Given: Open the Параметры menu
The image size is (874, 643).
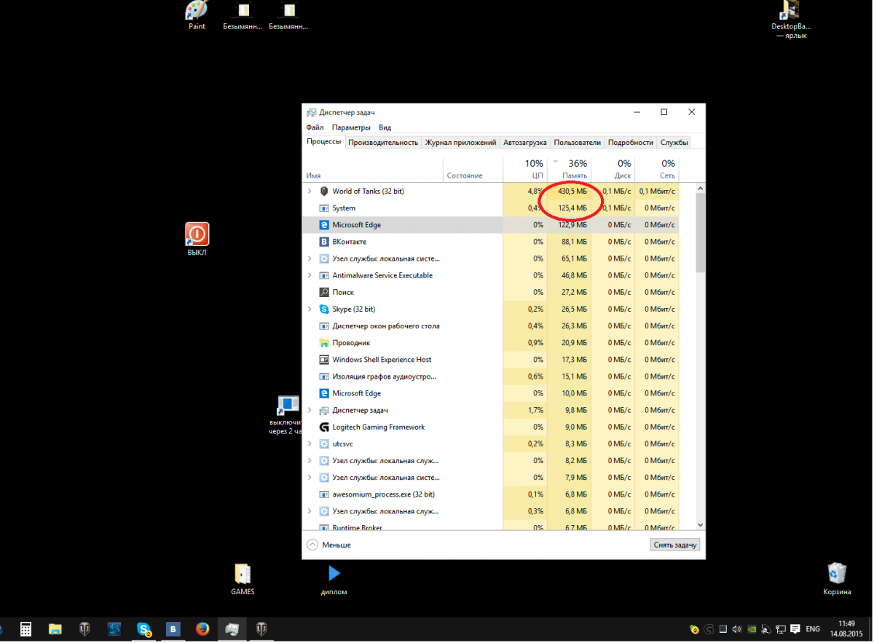Looking at the screenshot, I should tap(351, 127).
